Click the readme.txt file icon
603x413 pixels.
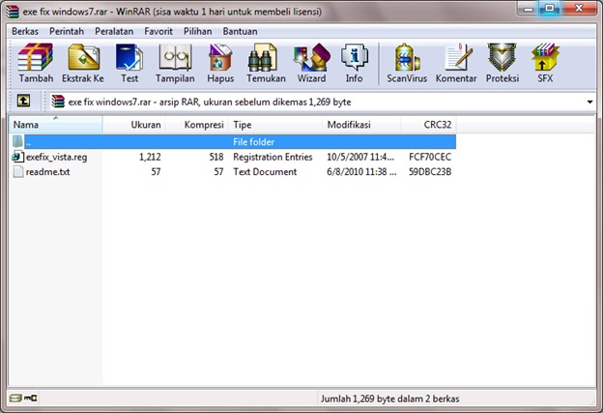[x=17, y=171]
